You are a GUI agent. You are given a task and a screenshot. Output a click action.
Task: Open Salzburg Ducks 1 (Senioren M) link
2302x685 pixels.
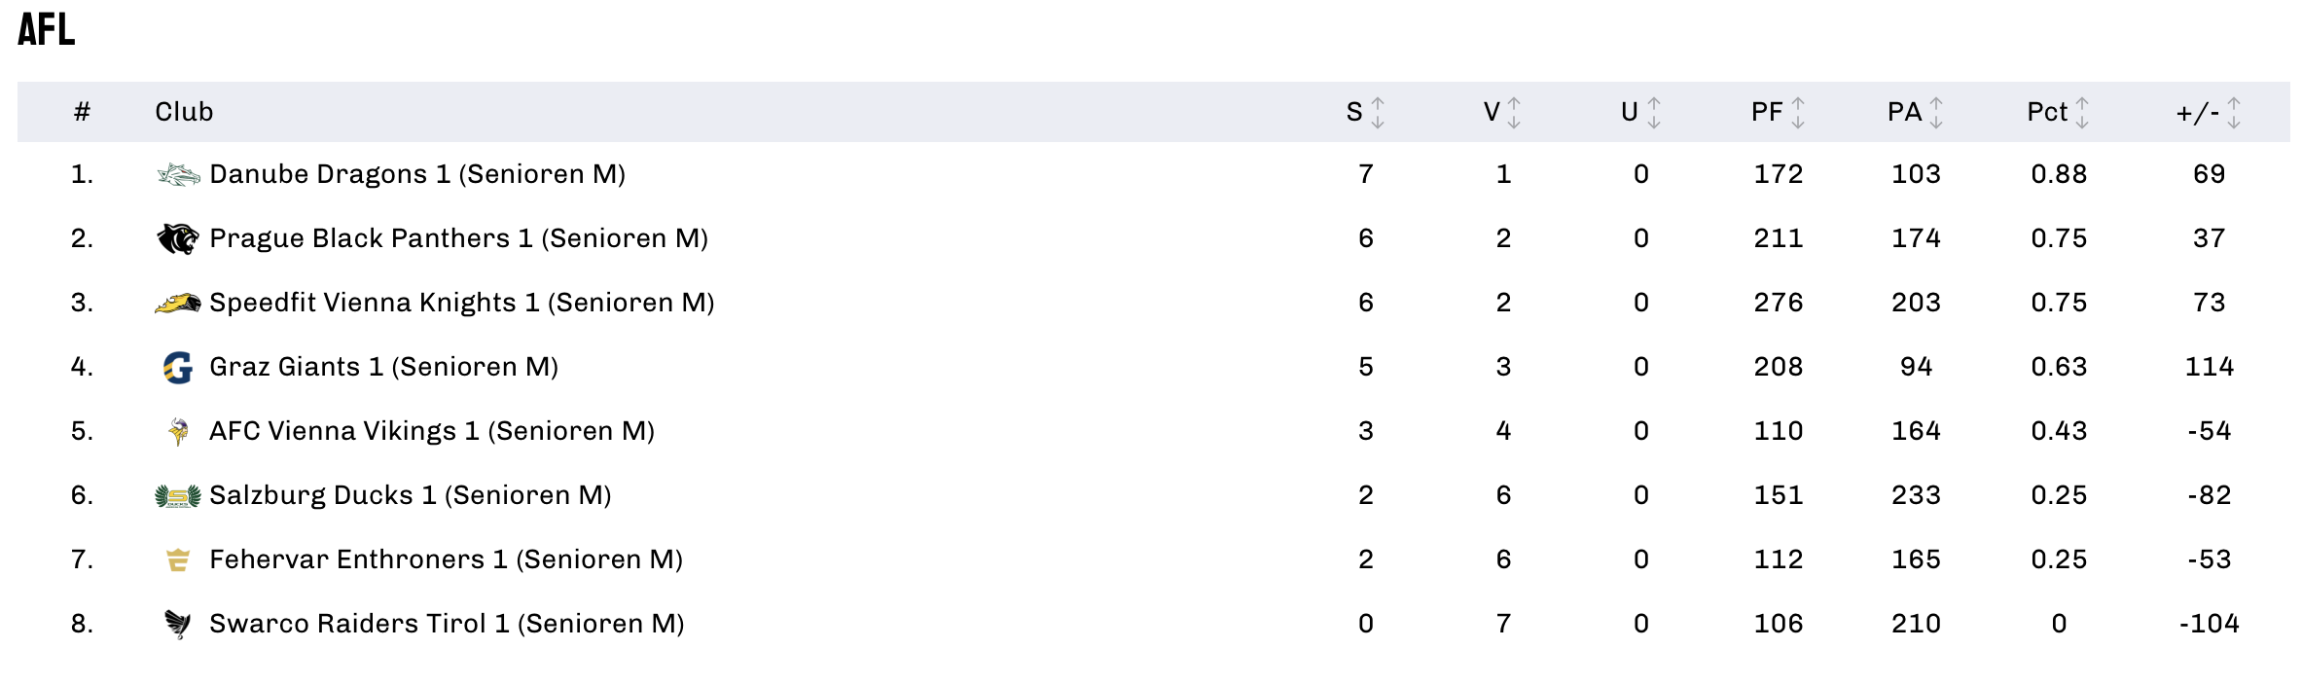coord(411,495)
